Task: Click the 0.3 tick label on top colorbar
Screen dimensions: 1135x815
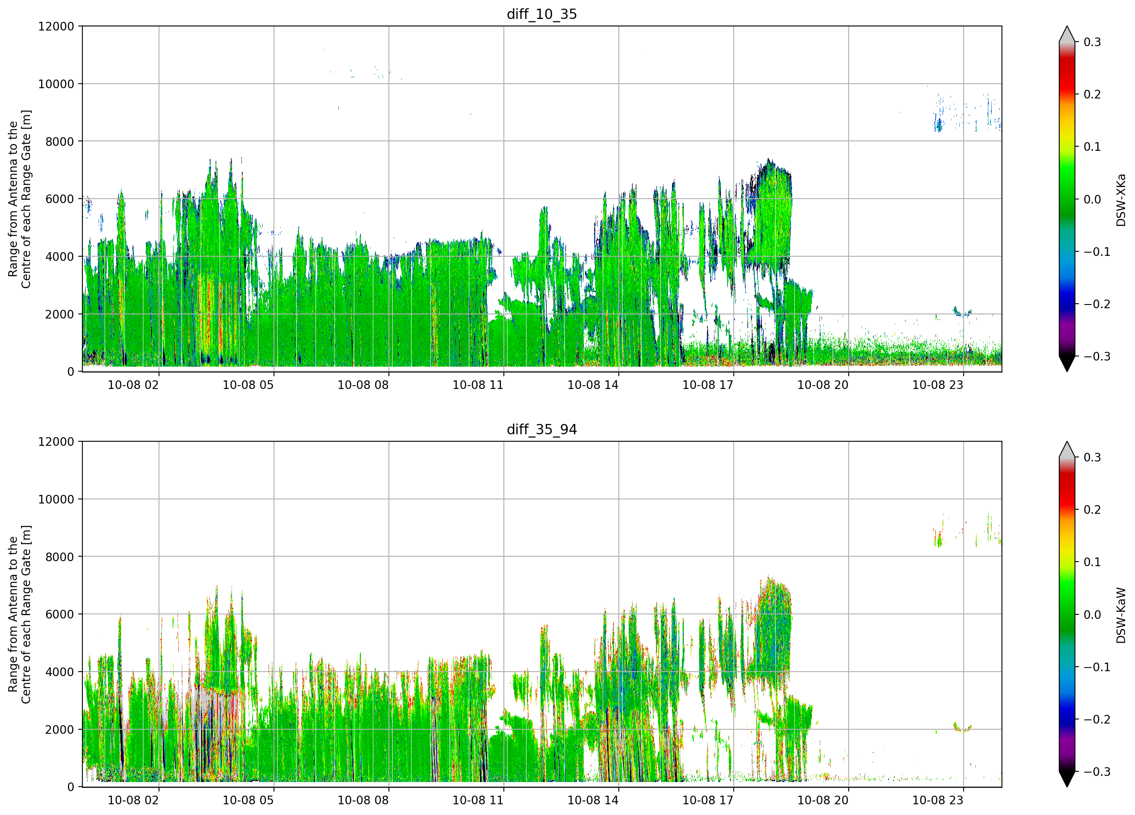Action: pos(1093,42)
